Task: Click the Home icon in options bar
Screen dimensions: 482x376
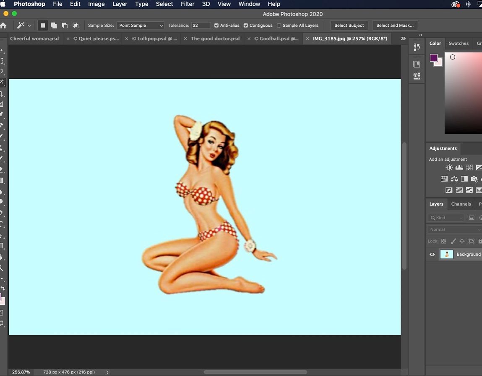Action: 3,26
